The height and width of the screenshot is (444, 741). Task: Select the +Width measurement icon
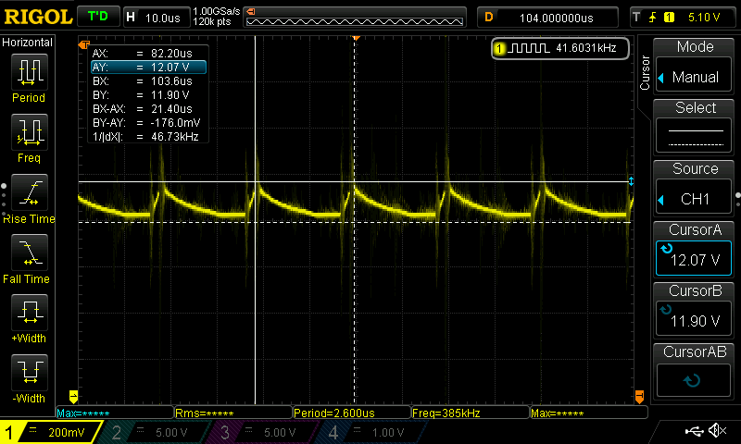30,312
